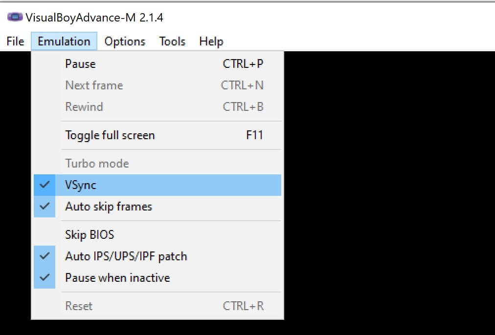Open the Tools menu

point(172,42)
